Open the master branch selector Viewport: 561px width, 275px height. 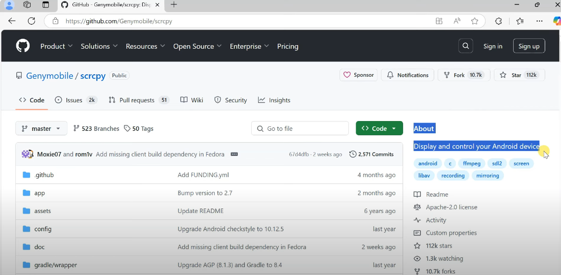[x=41, y=128]
